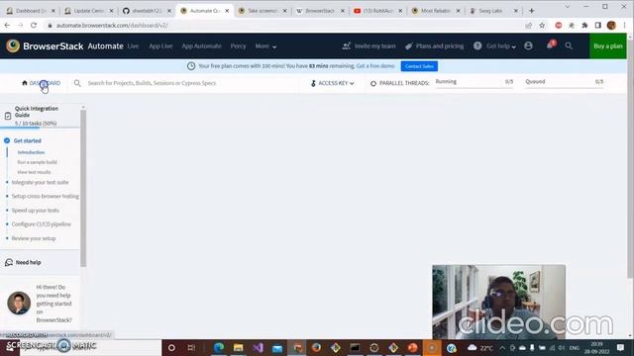The width and height of the screenshot is (634, 356).
Task: Expand the Get started section
Action: [x=27, y=140]
